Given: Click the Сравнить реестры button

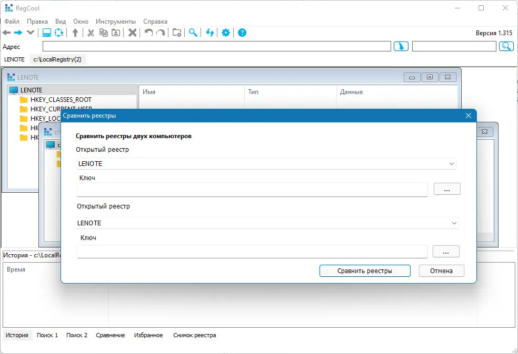Looking at the screenshot, I should coord(365,271).
